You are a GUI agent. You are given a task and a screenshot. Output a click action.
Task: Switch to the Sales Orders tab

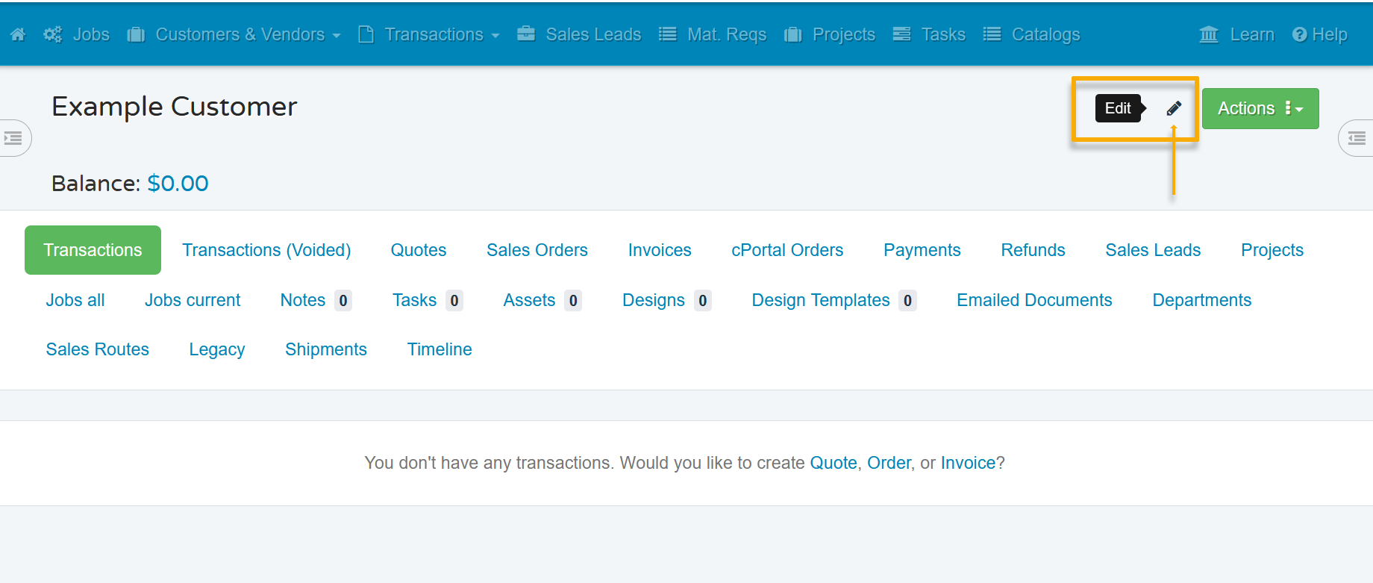537,250
